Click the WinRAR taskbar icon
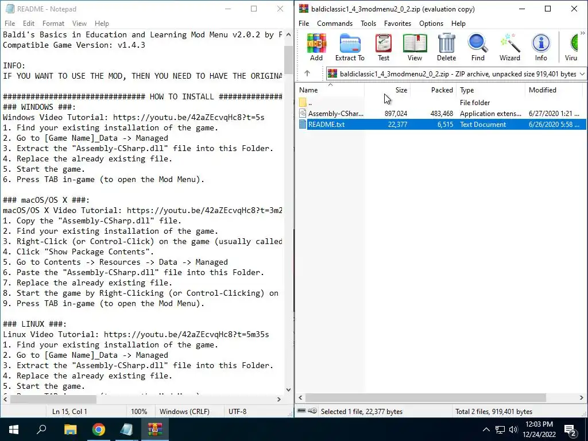The width and height of the screenshot is (588, 441). click(154, 430)
